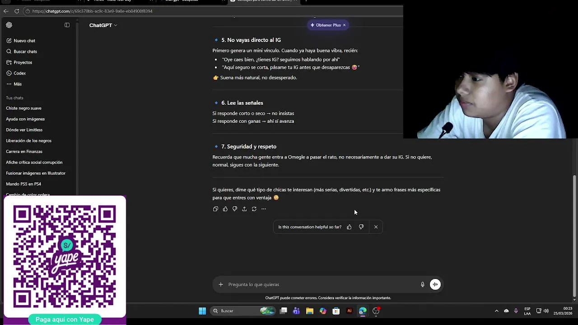Open Task View in the taskbar

coord(284,311)
